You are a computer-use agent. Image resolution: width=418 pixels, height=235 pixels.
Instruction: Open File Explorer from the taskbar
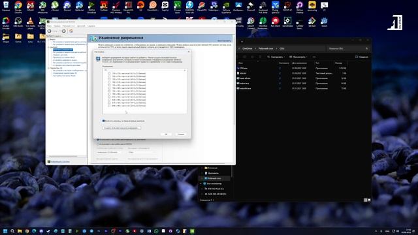coord(20,231)
